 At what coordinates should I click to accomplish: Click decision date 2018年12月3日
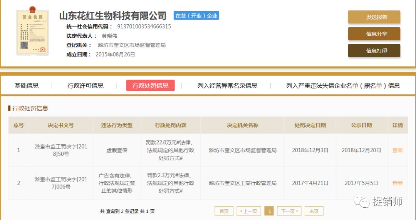coord(310,150)
